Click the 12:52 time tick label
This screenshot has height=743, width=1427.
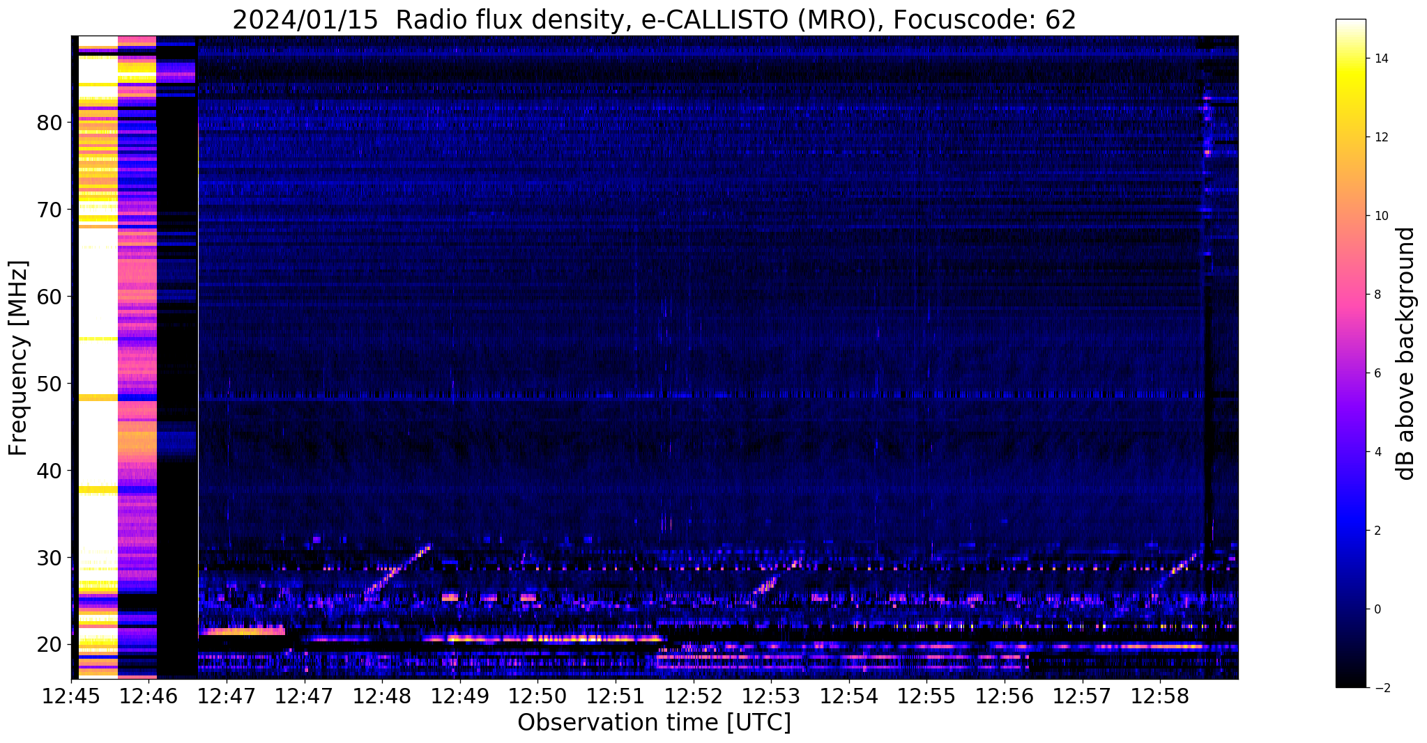tap(693, 695)
